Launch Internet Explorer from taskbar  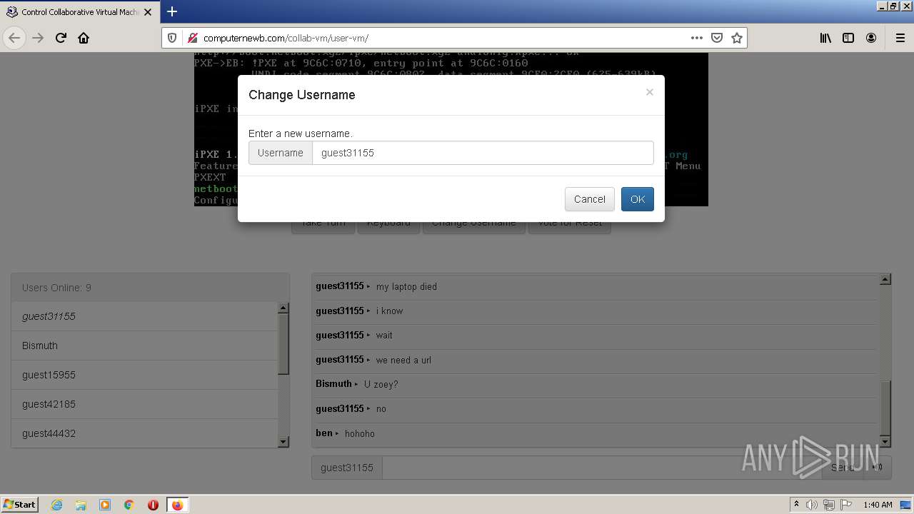[x=57, y=505]
